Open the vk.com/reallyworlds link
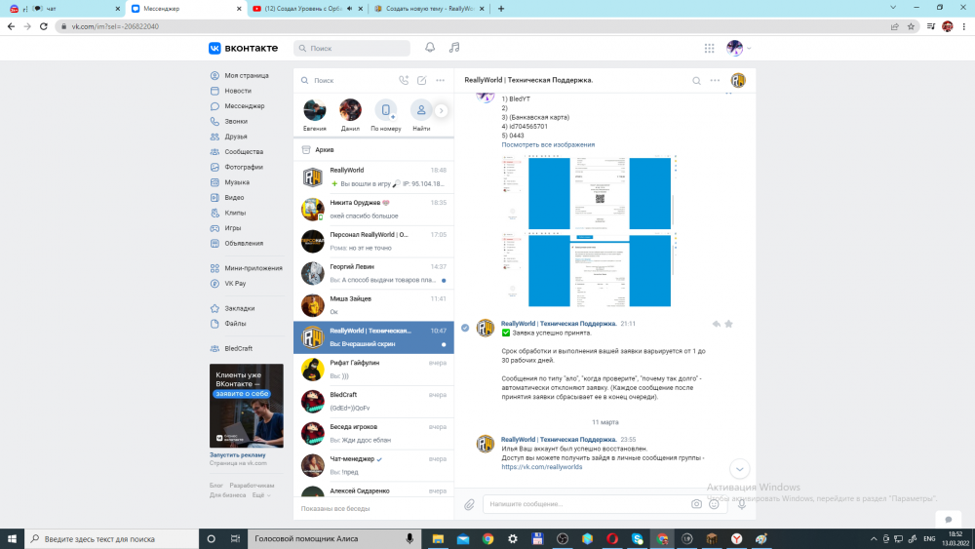 tap(541, 467)
